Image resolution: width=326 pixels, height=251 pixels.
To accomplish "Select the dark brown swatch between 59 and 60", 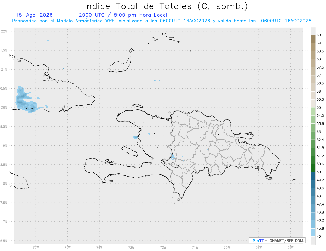I will tap(313, 39).
